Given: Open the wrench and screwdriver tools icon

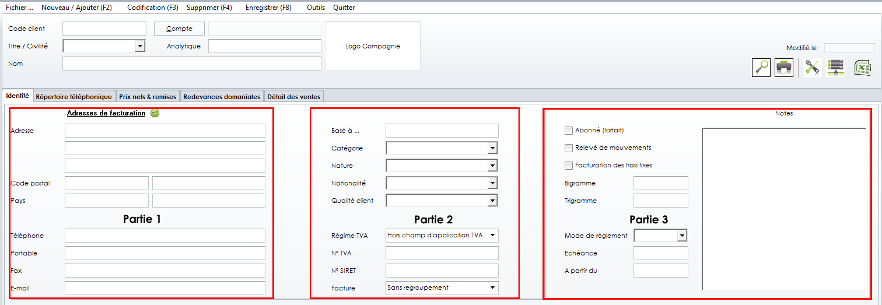Looking at the screenshot, I should 811,68.
